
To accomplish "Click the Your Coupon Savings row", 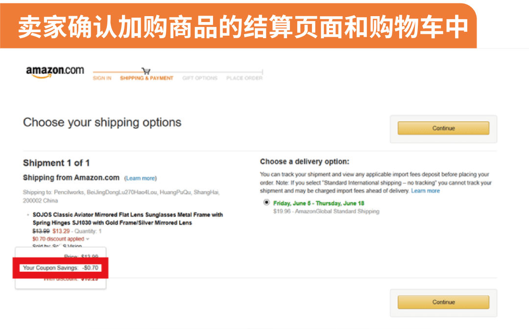I will [61, 268].
